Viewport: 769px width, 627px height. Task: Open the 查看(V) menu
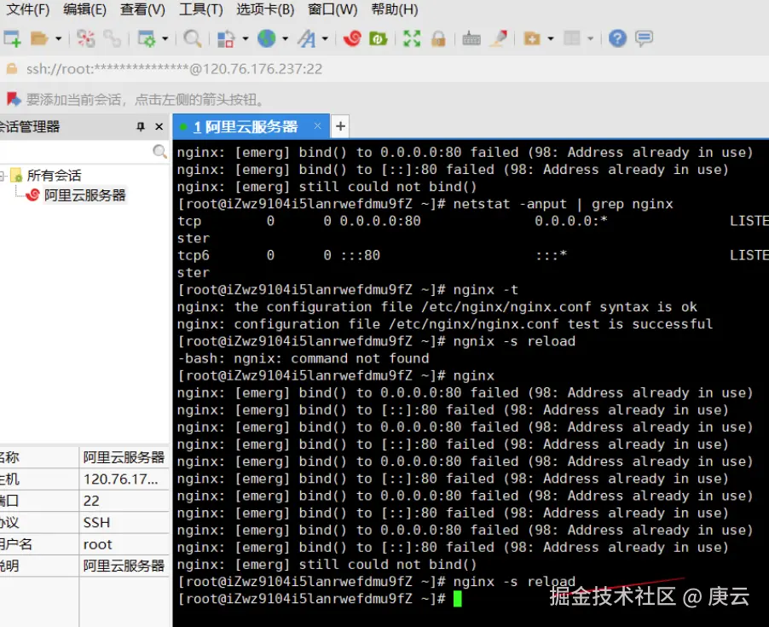142,9
